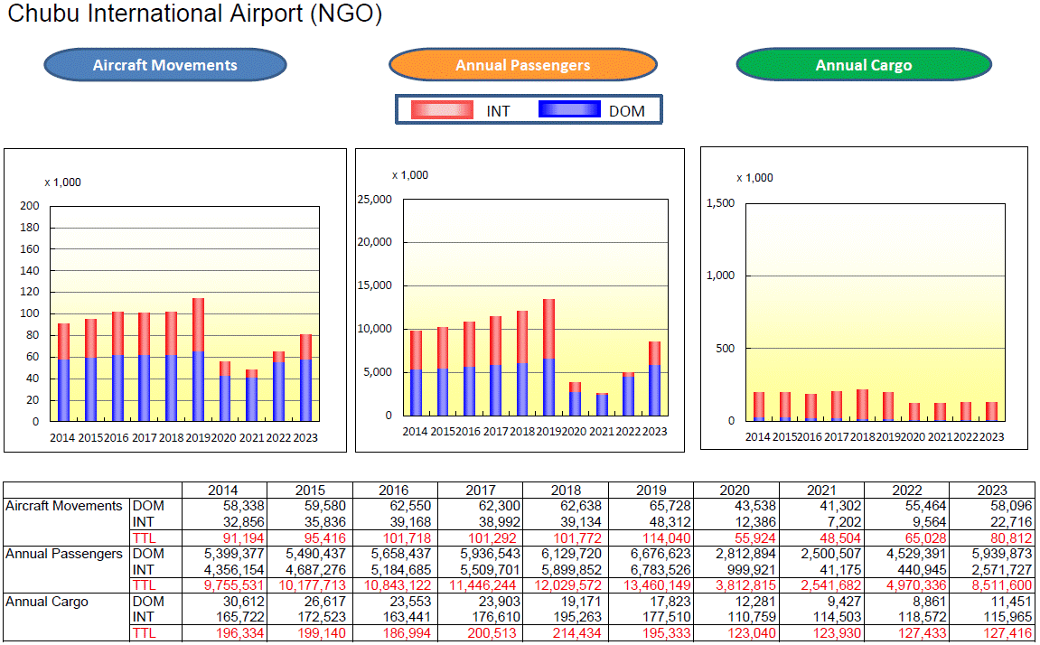Click the Aircraft Movements row label in table
Screen dimensions: 1040x645
[64, 507]
